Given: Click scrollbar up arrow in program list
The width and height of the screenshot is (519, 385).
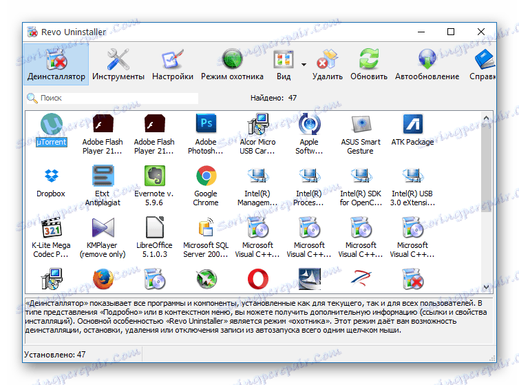Looking at the screenshot, I should [x=486, y=118].
